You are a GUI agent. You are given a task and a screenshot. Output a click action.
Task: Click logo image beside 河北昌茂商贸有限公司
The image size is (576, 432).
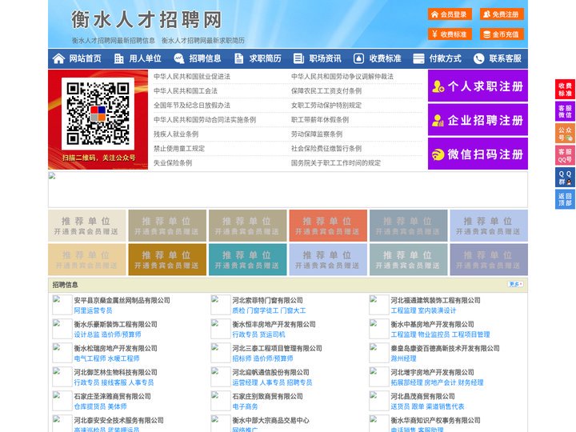tap(378, 401)
